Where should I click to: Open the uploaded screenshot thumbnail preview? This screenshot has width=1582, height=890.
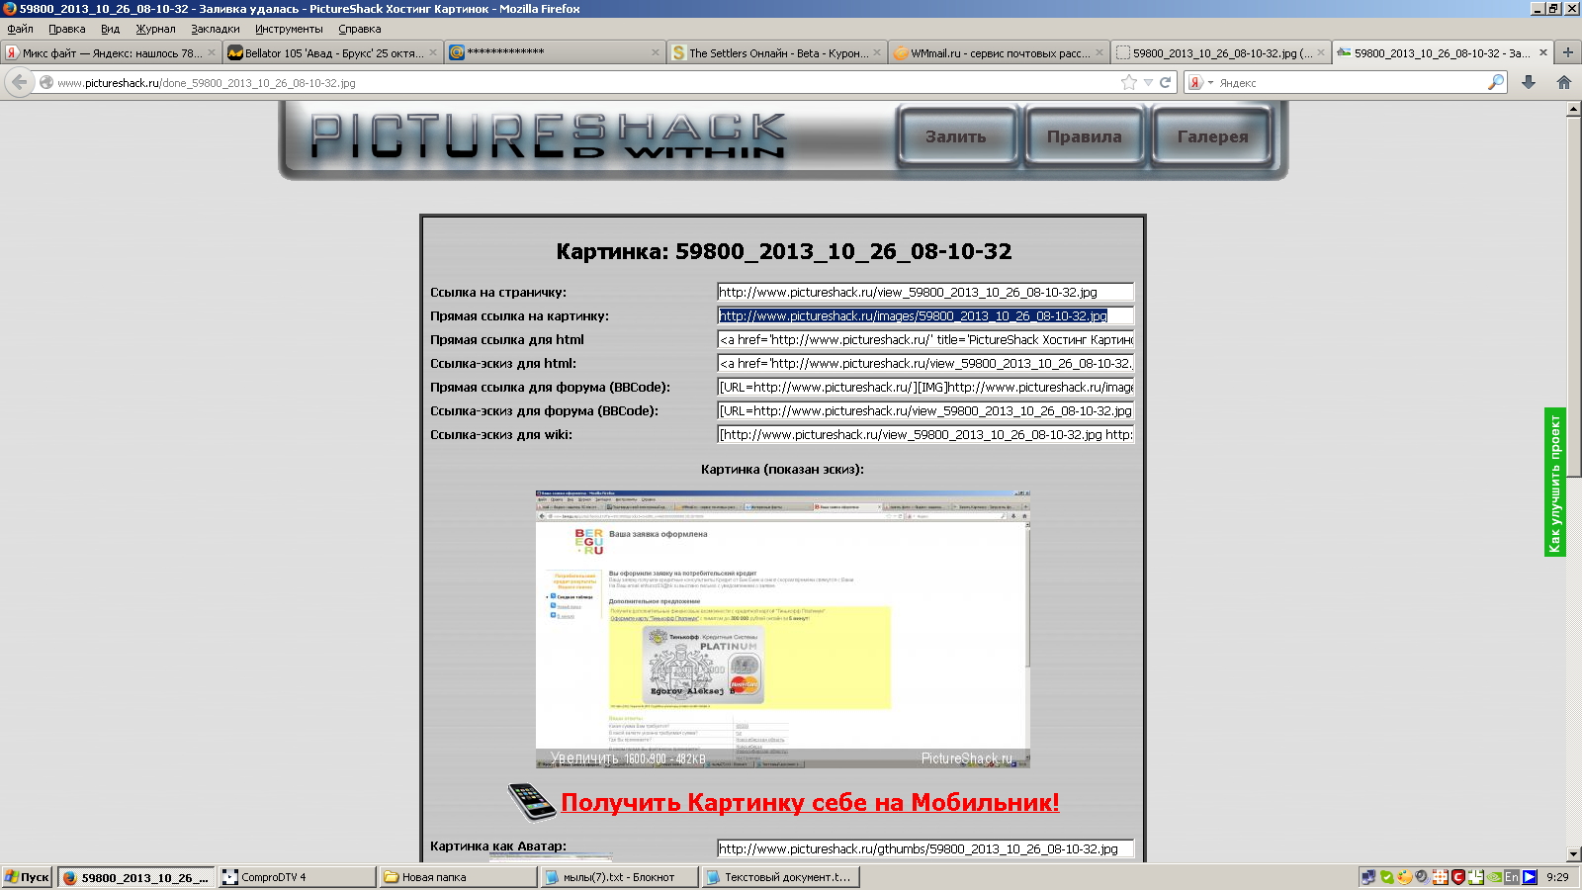pyautogui.click(x=782, y=629)
